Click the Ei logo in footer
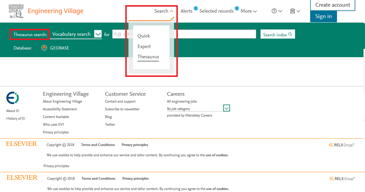Image resolution: width=365 pixels, height=192 pixels. [13, 98]
